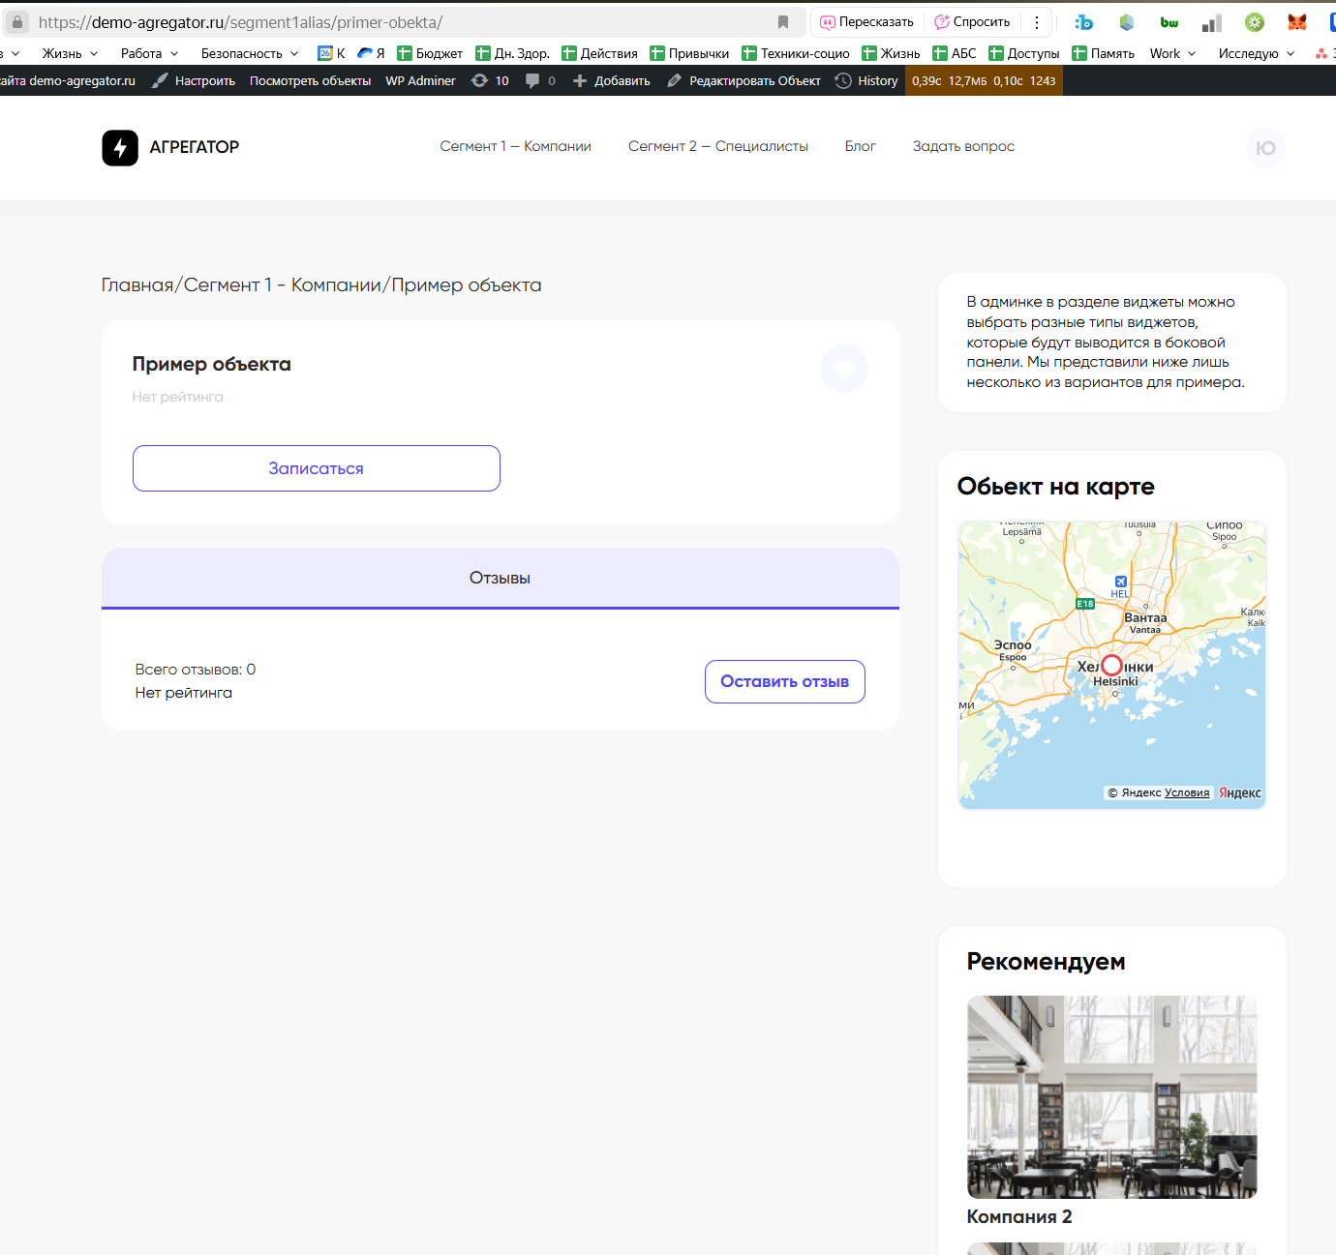
Task: Click the Пересказать button
Action: [x=867, y=22]
